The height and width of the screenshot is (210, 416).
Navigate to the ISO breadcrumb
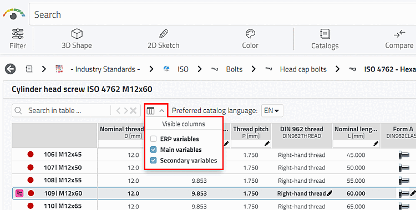point(183,69)
